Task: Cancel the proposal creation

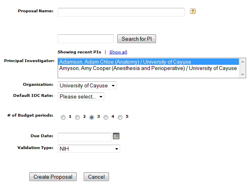Action: click(x=96, y=177)
